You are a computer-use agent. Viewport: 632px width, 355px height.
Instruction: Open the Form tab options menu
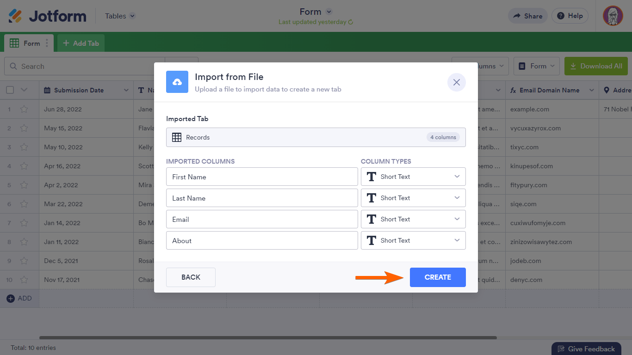pyautogui.click(x=47, y=43)
